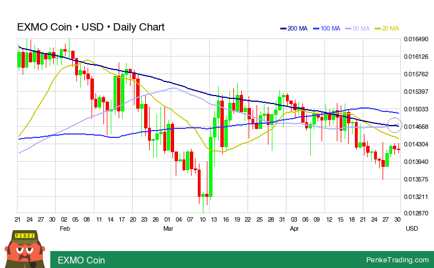Click the 0.015762 price axis label
This screenshot has width=434, height=268.
point(416,74)
